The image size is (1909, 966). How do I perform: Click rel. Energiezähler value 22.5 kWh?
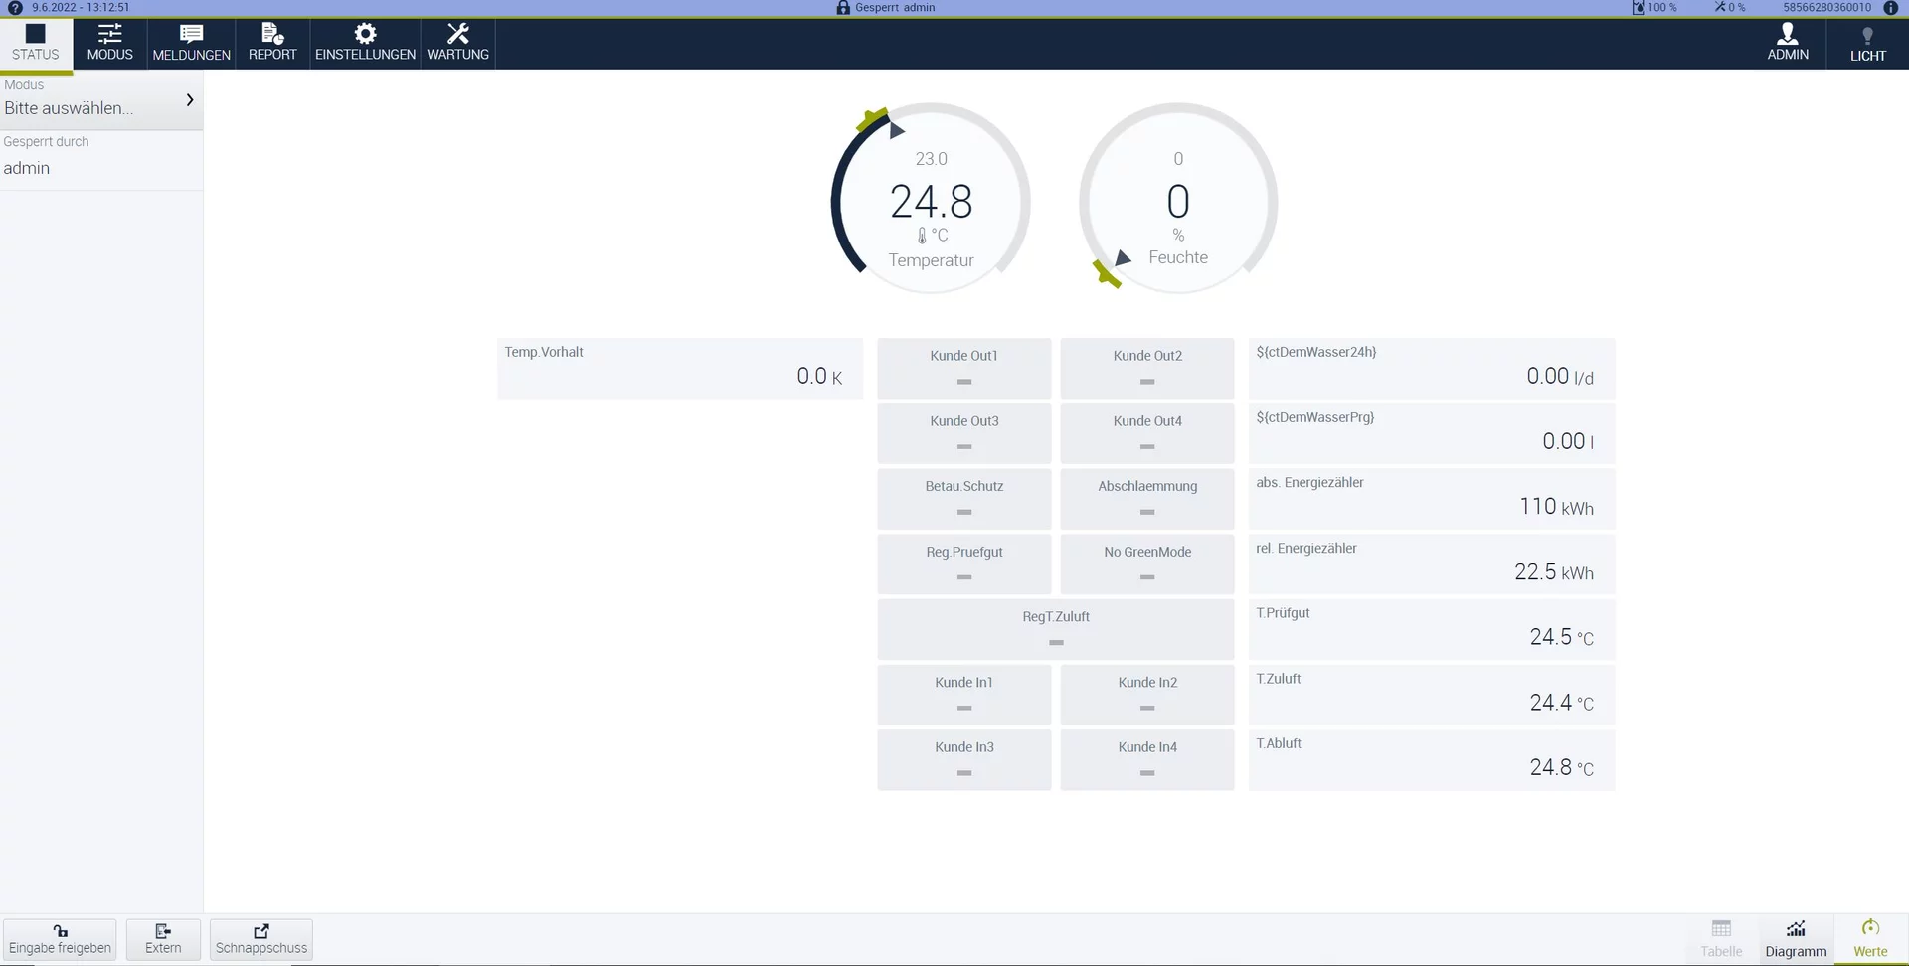click(1554, 572)
